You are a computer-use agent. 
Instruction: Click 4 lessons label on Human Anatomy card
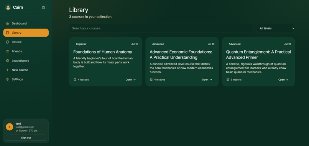tap(83, 79)
